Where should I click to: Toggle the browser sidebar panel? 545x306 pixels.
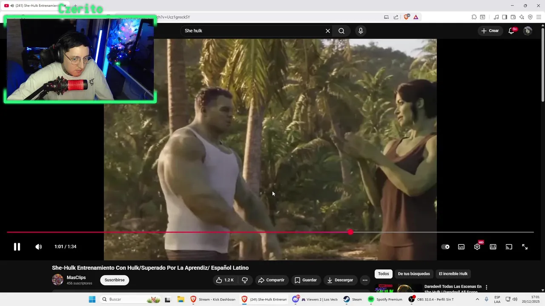click(x=505, y=17)
